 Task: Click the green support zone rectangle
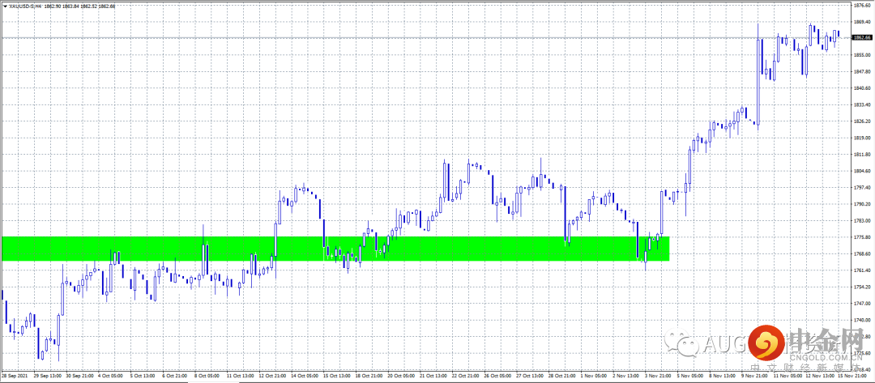(335, 248)
